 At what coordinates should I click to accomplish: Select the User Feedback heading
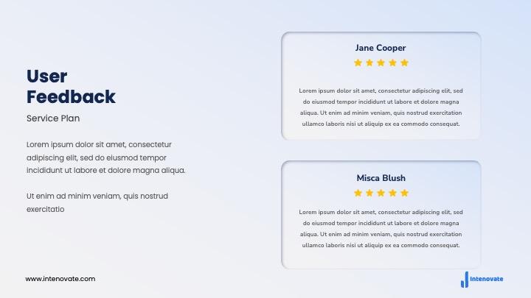click(71, 87)
